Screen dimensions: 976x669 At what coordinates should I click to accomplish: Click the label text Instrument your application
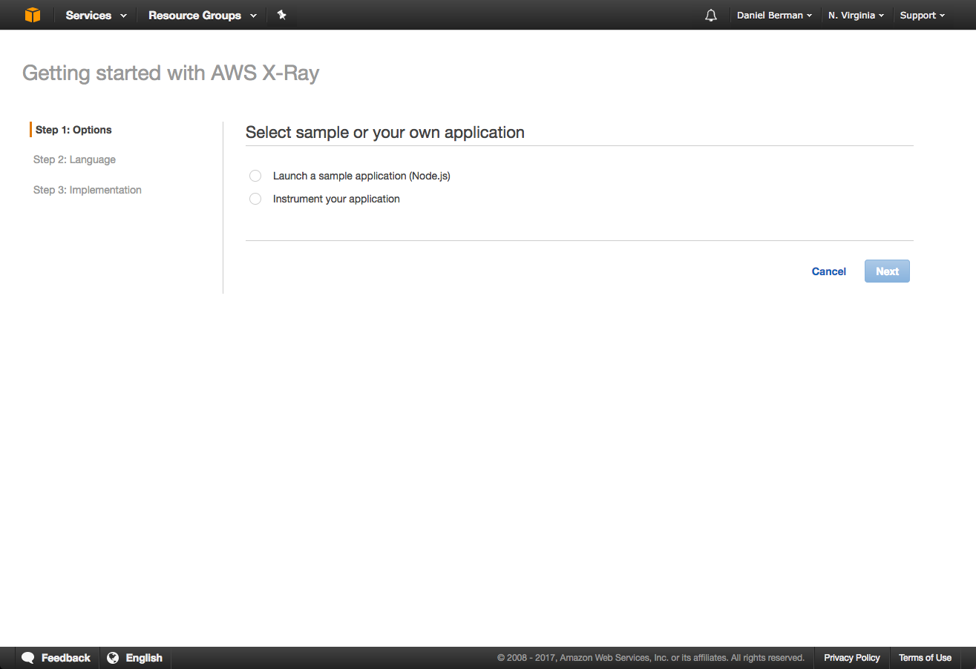point(336,199)
